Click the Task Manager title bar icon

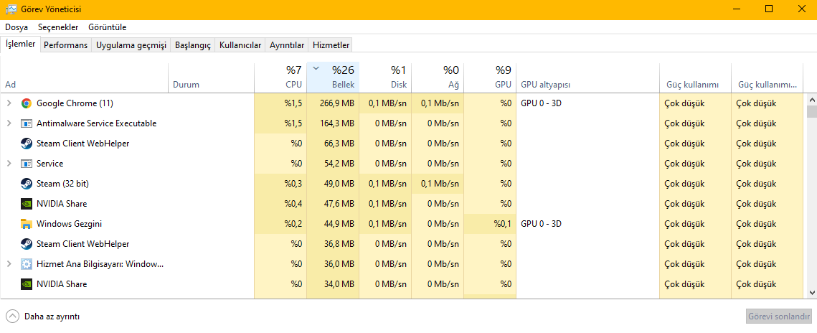pos(10,9)
